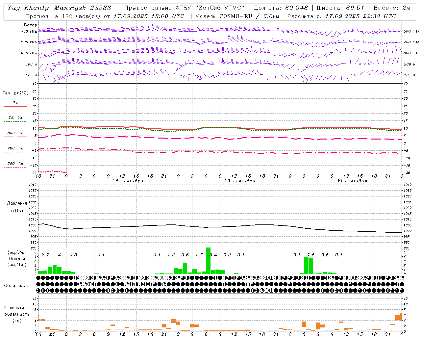This screenshot has height=337, width=421.
Task: Click the 2.7 precipitation total
Action: (x=45, y=255)
